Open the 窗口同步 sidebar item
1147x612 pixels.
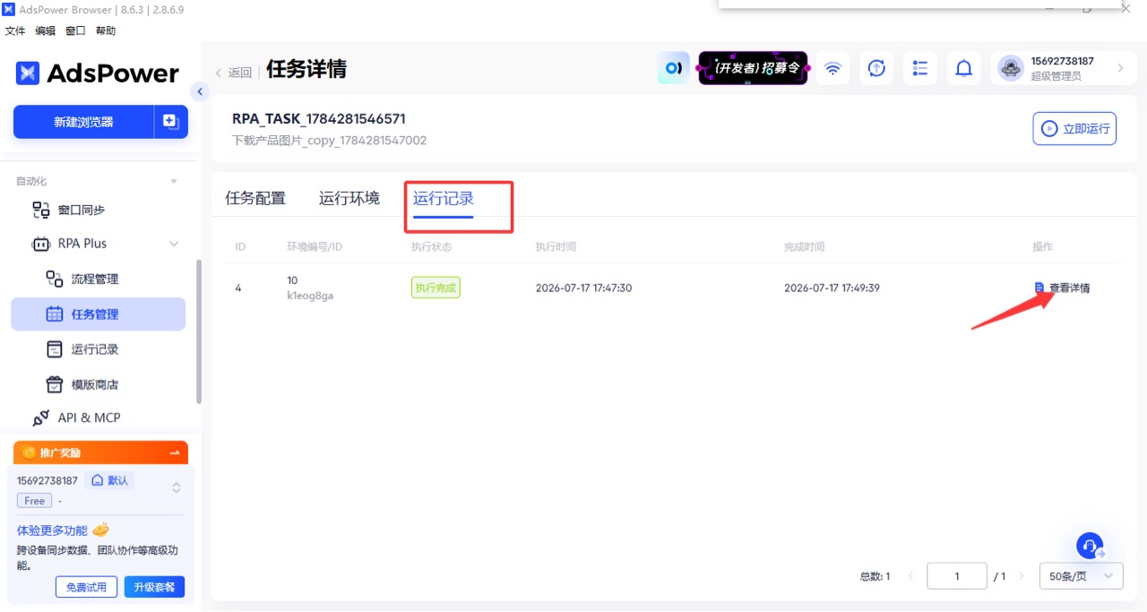(x=81, y=210)
